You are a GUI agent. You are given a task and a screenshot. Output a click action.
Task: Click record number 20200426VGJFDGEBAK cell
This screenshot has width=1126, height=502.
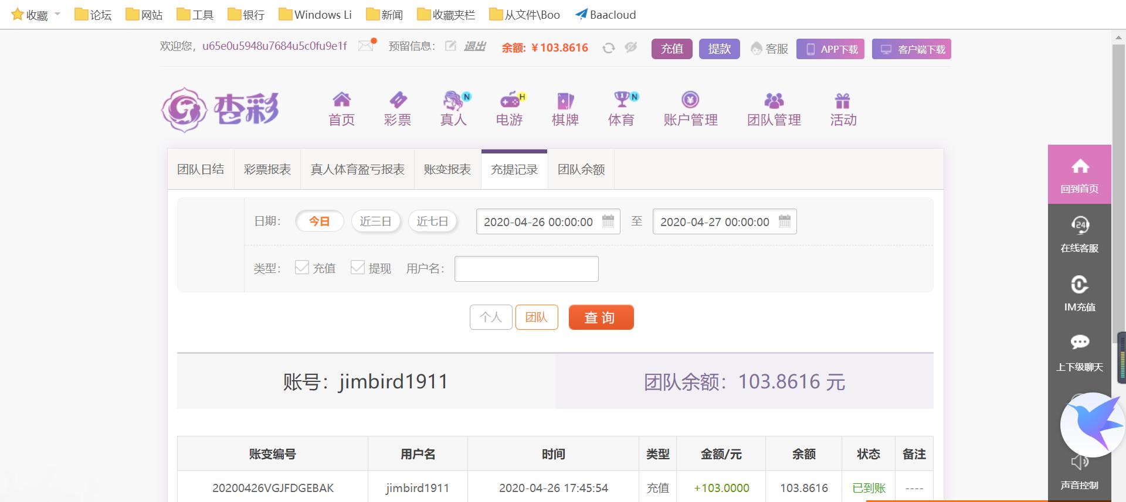tap(273, 487)
